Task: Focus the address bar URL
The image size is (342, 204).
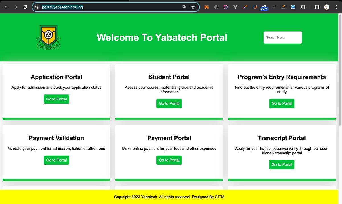Action: [62, 7]
